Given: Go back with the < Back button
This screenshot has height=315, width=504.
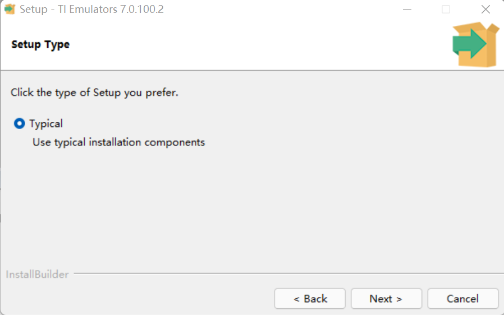Looking at the screenshot, I should 310,299.
